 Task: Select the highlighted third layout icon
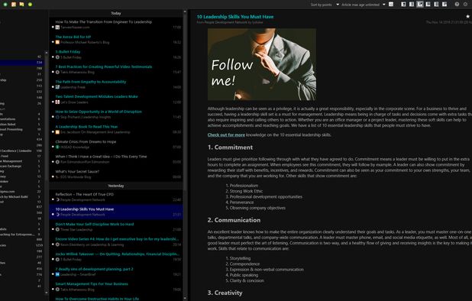[420, 5]
